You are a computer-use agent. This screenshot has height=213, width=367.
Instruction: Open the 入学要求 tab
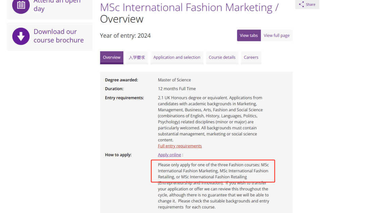coord(137,58)
